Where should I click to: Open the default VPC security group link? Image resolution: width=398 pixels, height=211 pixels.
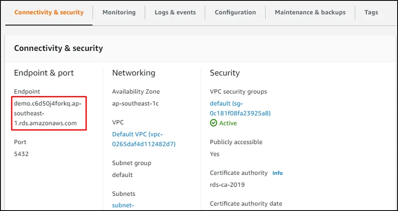[240, 108]
